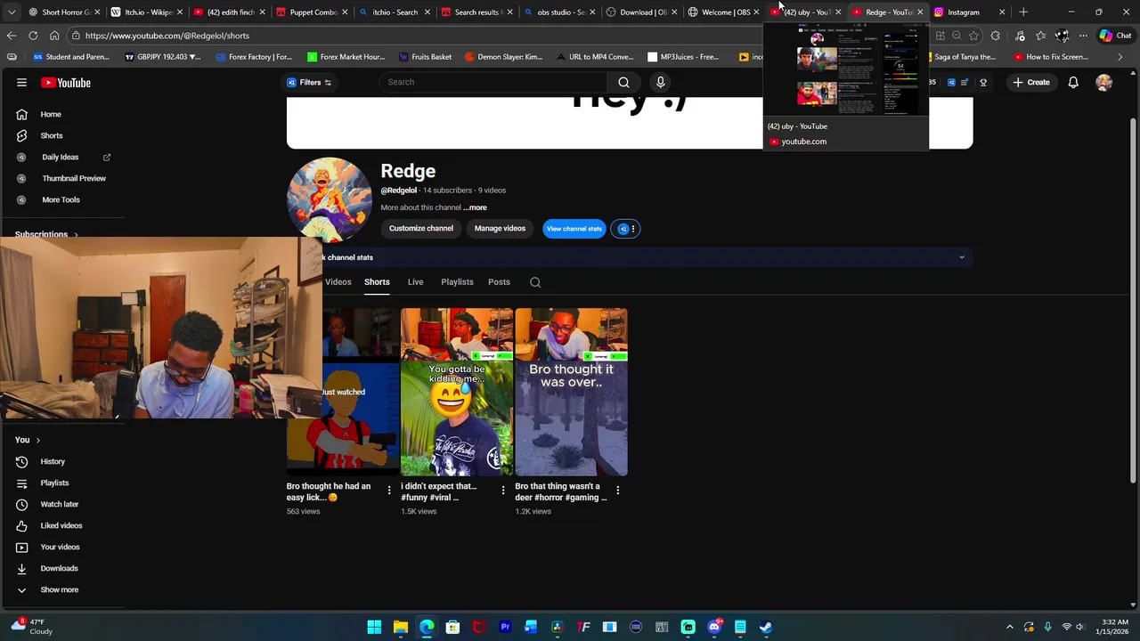This screenshot has width=1140, height=641.
Task: Open browser tab search dropdown
Action: 13,12
